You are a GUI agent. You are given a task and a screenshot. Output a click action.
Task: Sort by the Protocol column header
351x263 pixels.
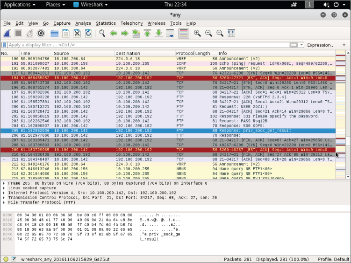coord(185,53)
